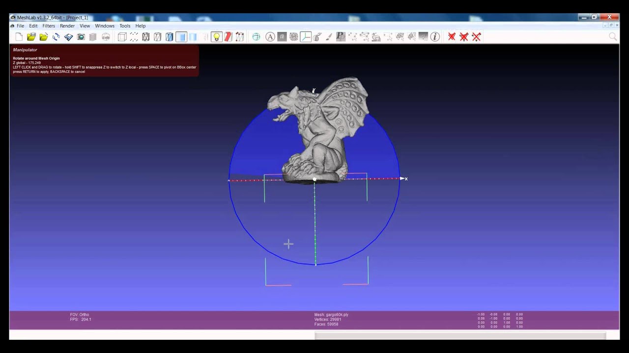Open the Windows menu
The width and height of the screenshot is (629, 353).
105,26
